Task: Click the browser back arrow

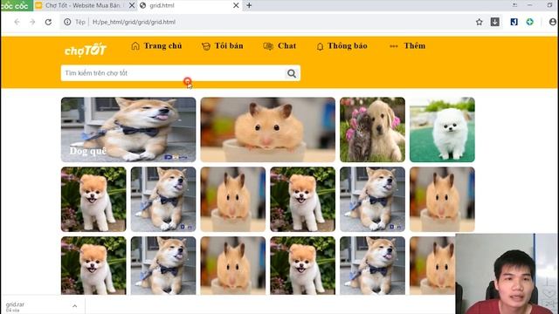Action: click(17, 22)
